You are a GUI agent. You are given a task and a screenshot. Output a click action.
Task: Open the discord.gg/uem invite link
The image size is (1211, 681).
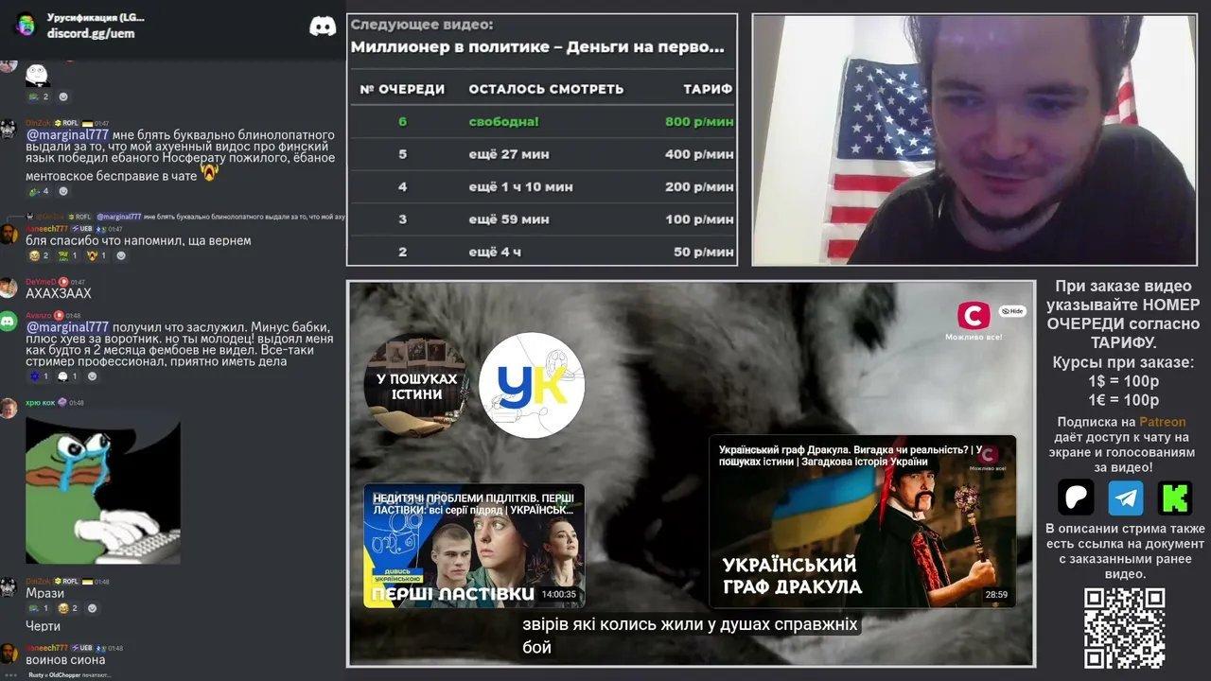coord(91,33)
